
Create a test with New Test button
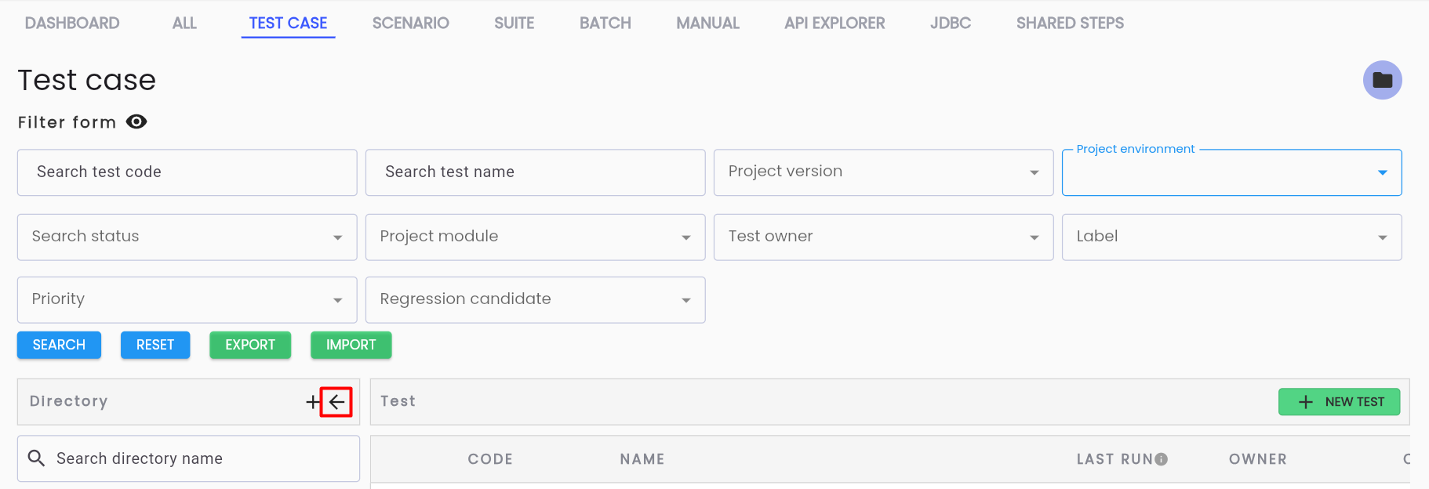pyautogui.click(x=1339, y=402)
